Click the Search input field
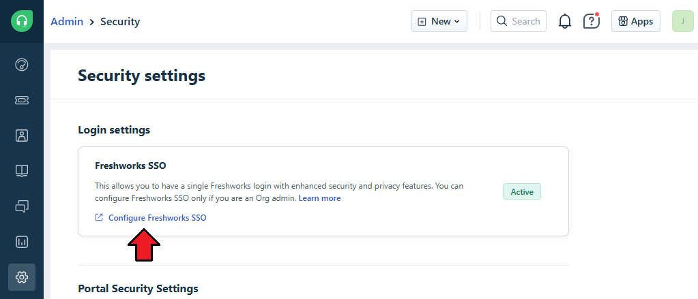This screenshot has width=698, height=299. (518, 21)
